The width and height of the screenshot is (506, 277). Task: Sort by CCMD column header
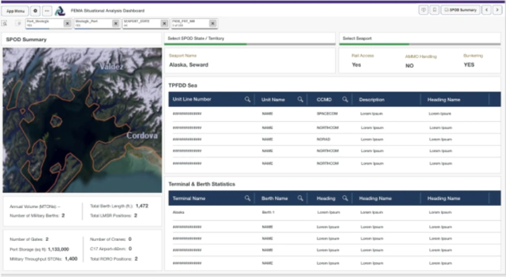point(324,100)
